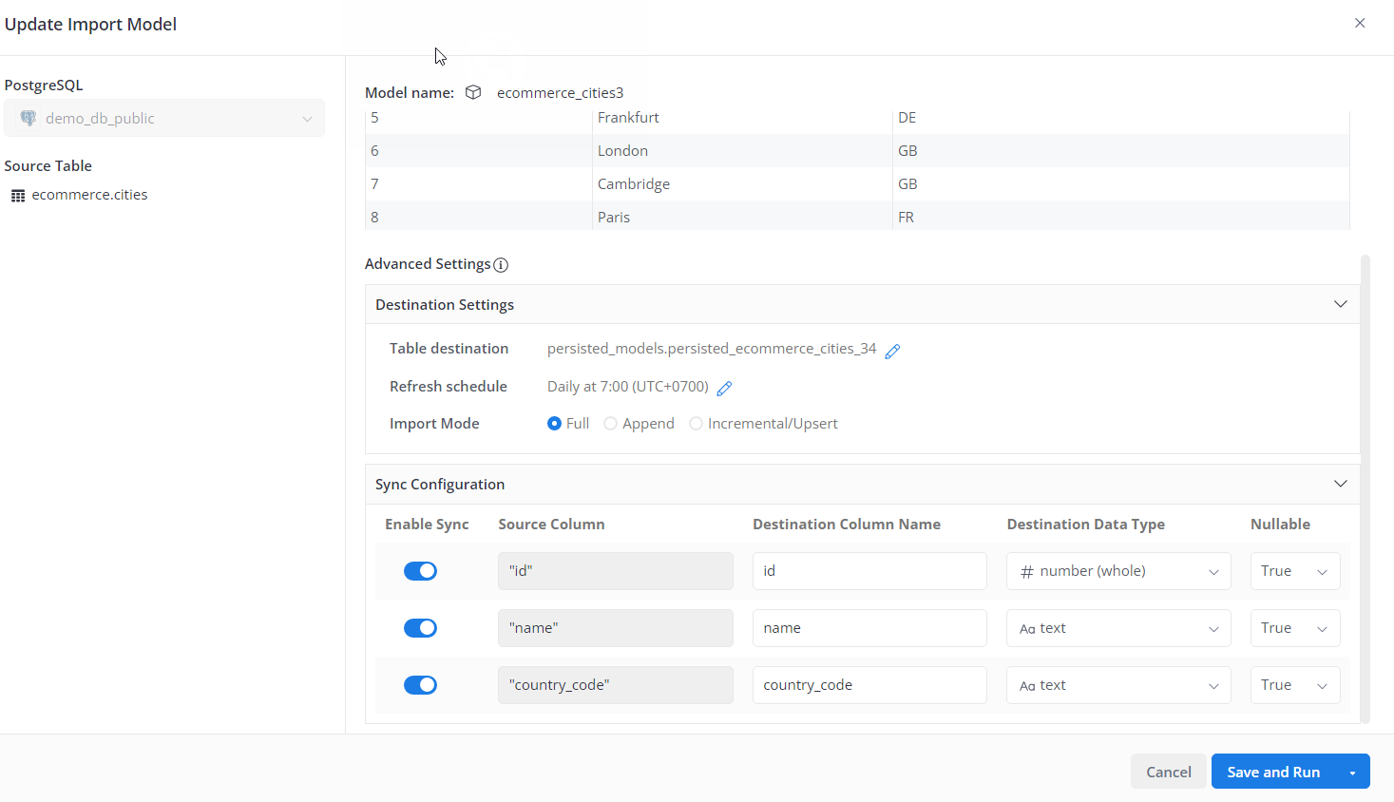
Task: Click the Advanced Settings info icon
Action: coord(501,265)
